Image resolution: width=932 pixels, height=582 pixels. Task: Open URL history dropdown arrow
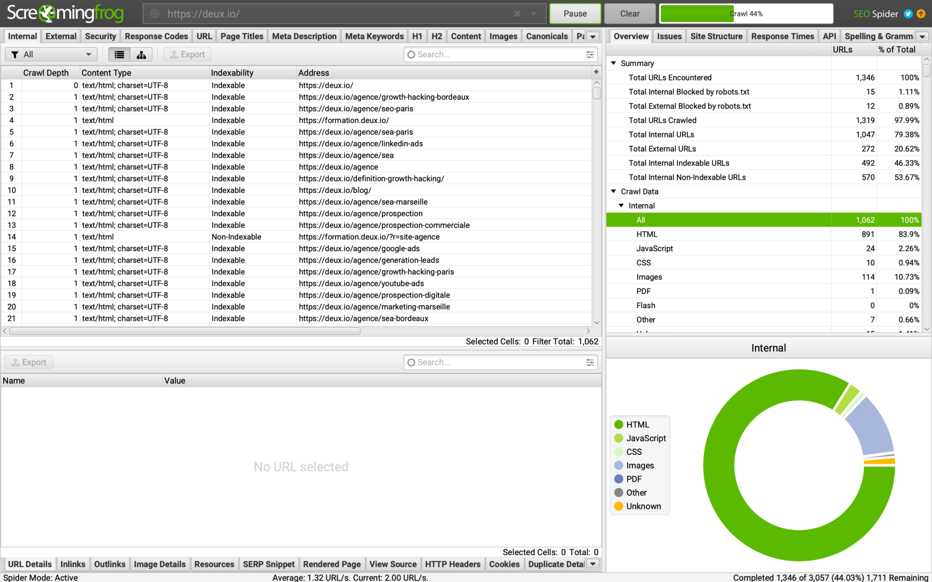tap(533, 14)
